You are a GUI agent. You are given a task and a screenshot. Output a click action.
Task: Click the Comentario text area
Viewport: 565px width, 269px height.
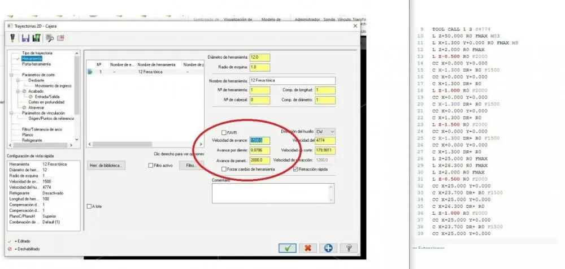(273, 193)
